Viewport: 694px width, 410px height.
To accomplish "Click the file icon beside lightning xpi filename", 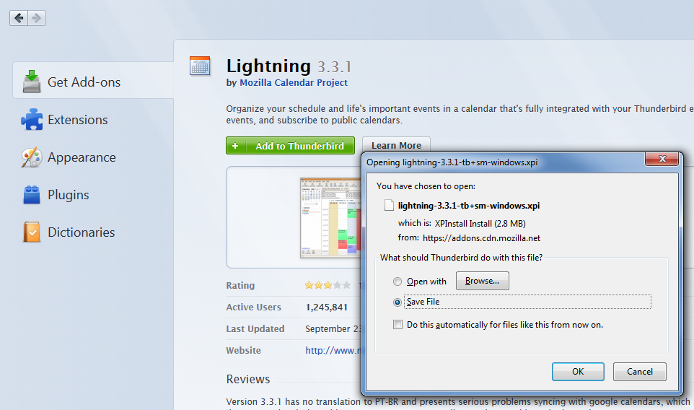I will coord(389,206).
